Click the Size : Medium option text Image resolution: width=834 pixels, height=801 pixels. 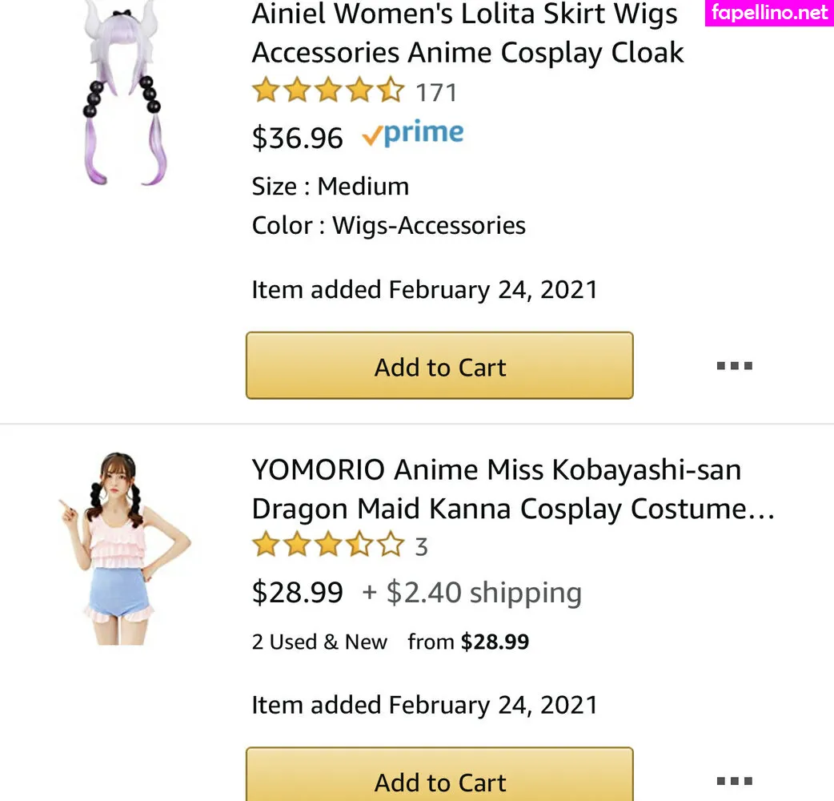point(331,186)
